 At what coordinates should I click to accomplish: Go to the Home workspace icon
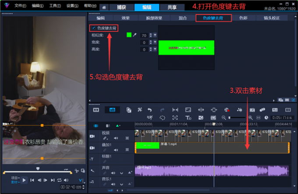(x=104, y=7)
